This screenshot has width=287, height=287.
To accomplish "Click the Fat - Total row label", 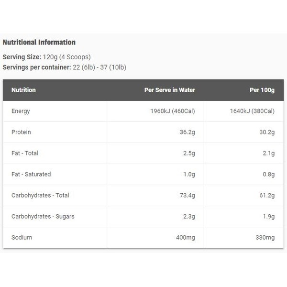I will tap(25, 153).
